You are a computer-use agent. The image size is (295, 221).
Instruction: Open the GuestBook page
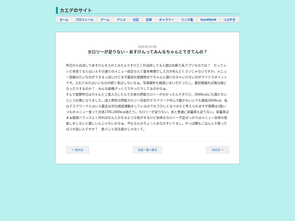[208, 20]
